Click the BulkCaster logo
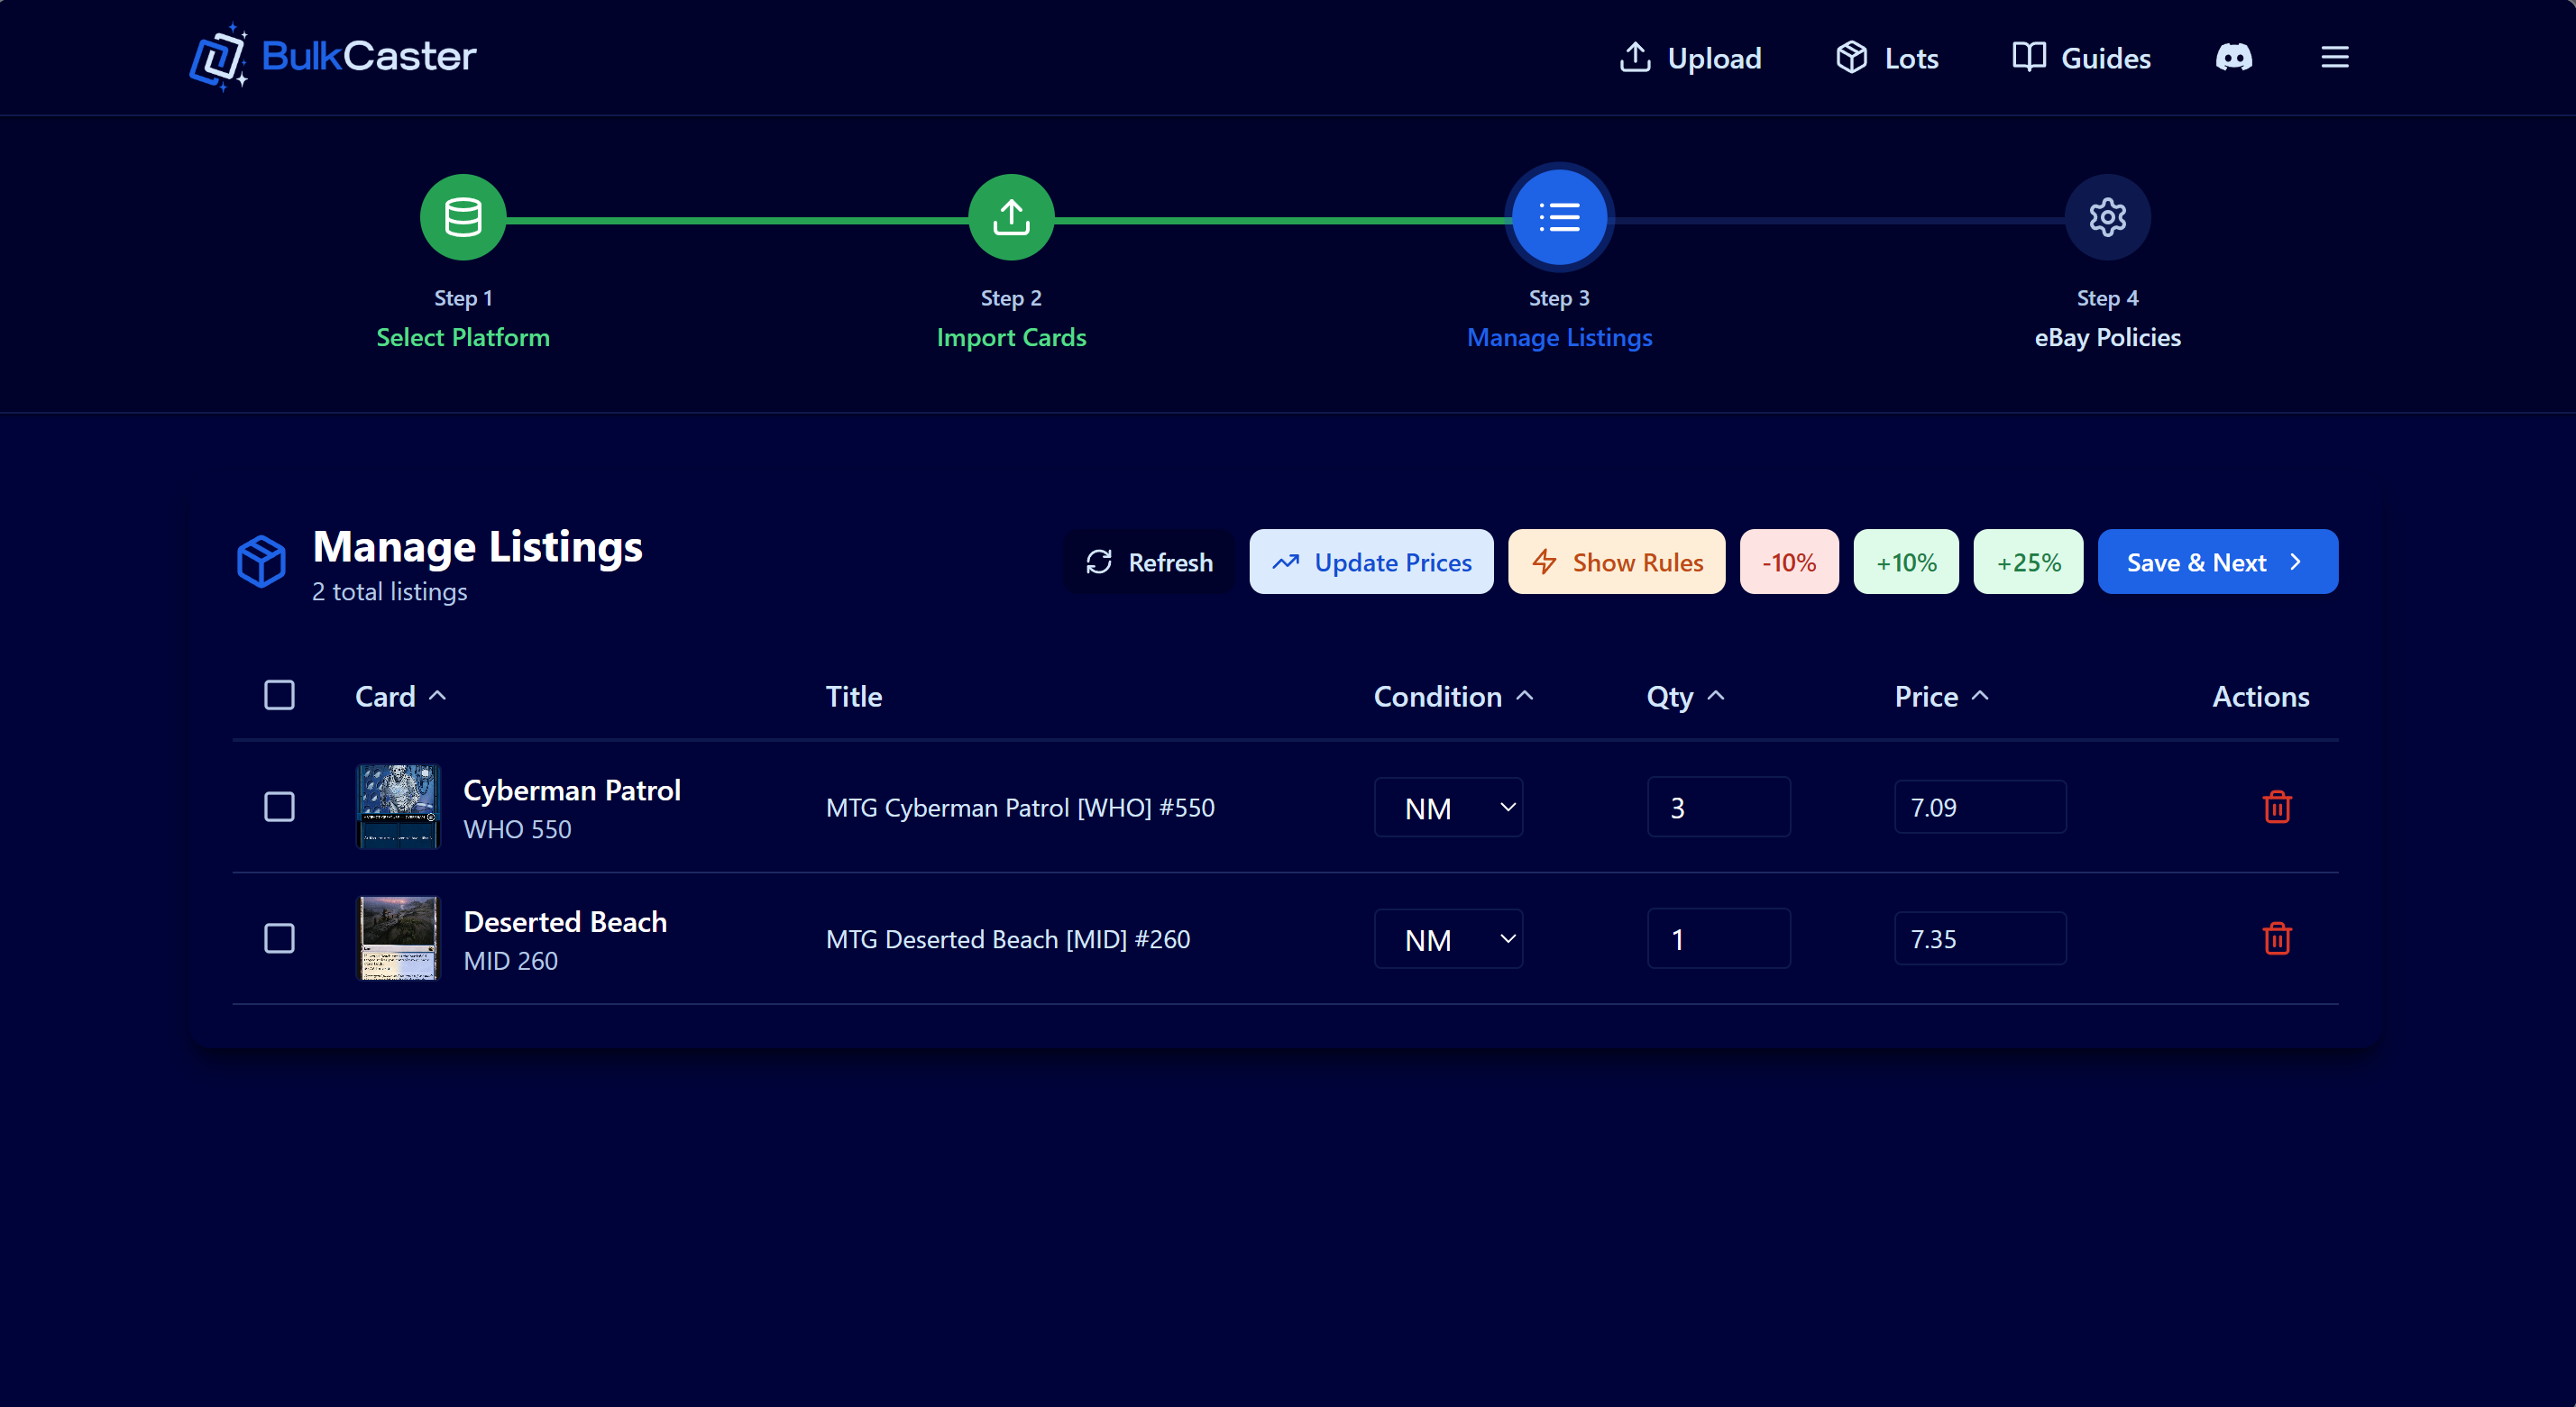The image size is (2576, 1407). click(x=332, y=56)
